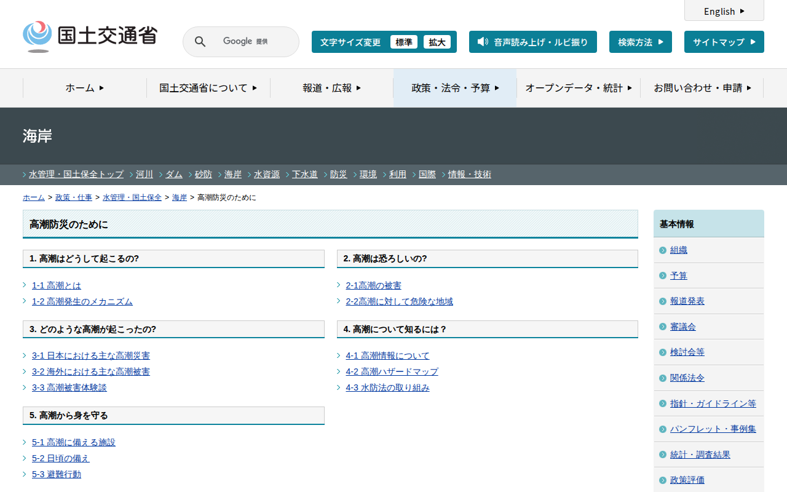Open 3-1 日本における主な高潮災害
Screen dimensions: 787x492
(91, 355)
